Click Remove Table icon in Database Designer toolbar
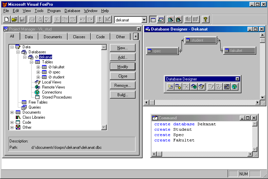The width and height of the screenshot is (268, 179). click(186, 87)
